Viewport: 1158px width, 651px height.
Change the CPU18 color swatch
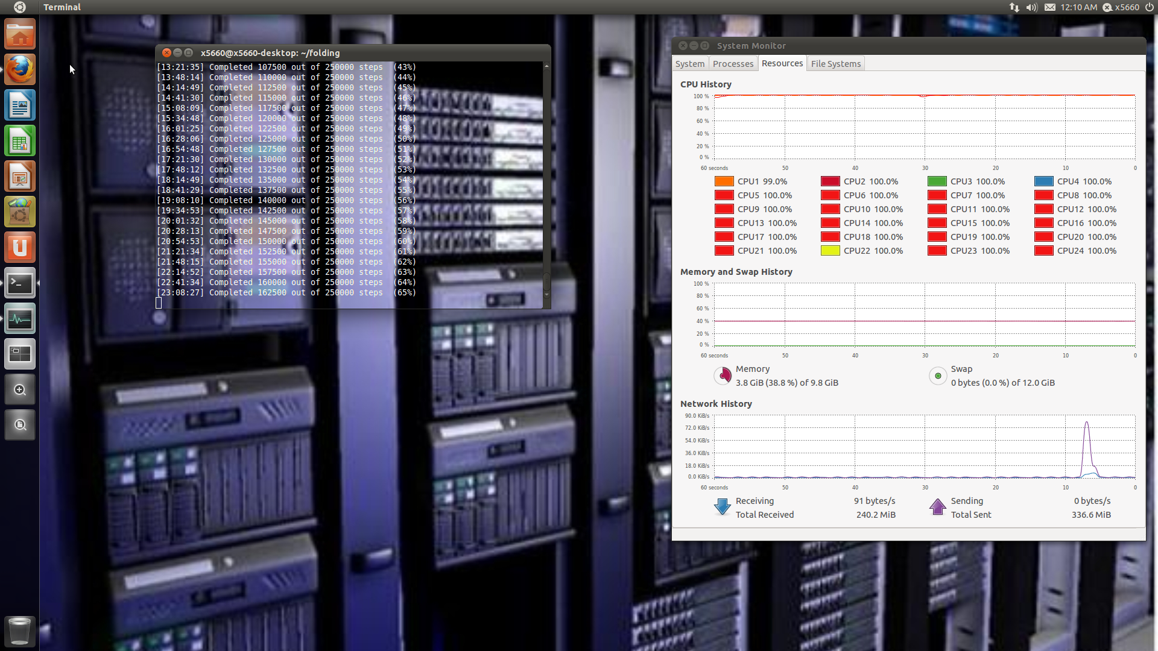click(831, 237)
